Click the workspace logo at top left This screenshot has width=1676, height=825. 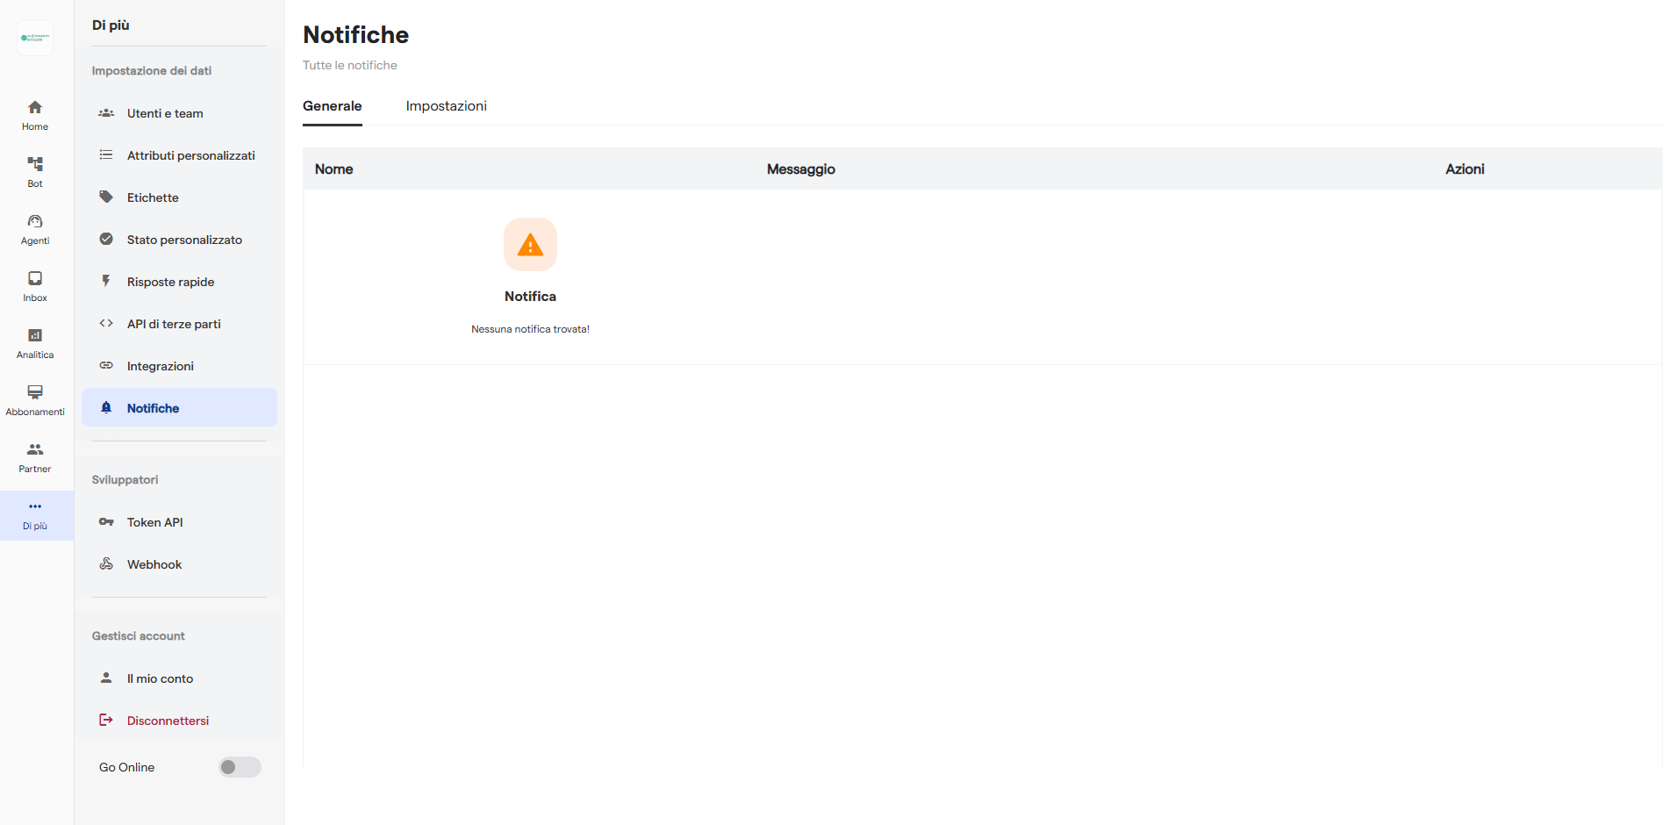tap(34, 38)
